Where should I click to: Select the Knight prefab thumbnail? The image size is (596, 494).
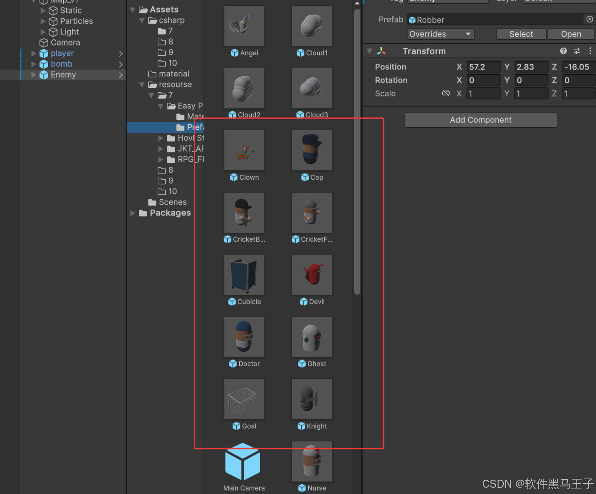[x=312, y=399]
